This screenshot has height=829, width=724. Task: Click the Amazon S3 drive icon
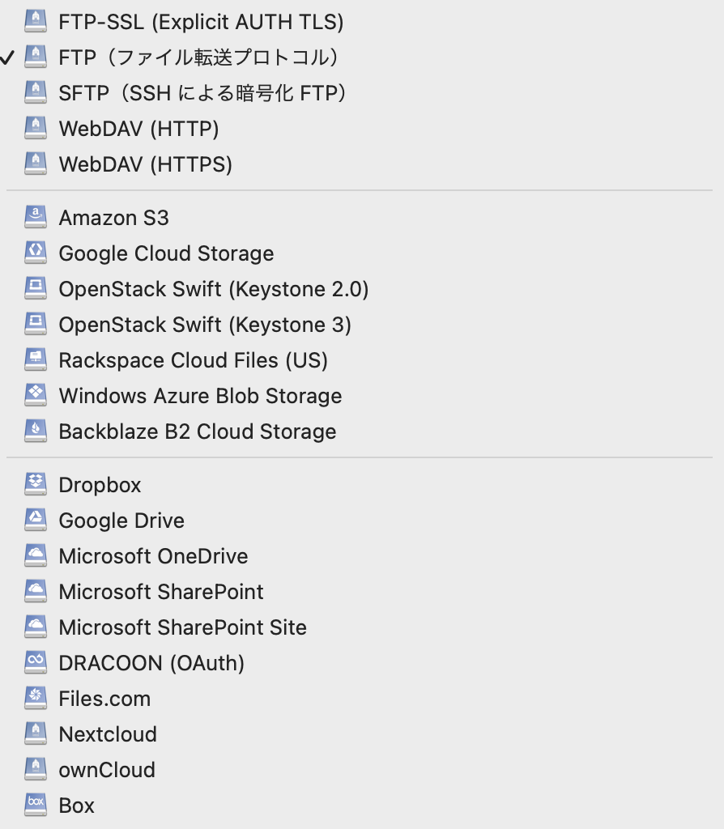coord(36,217)
